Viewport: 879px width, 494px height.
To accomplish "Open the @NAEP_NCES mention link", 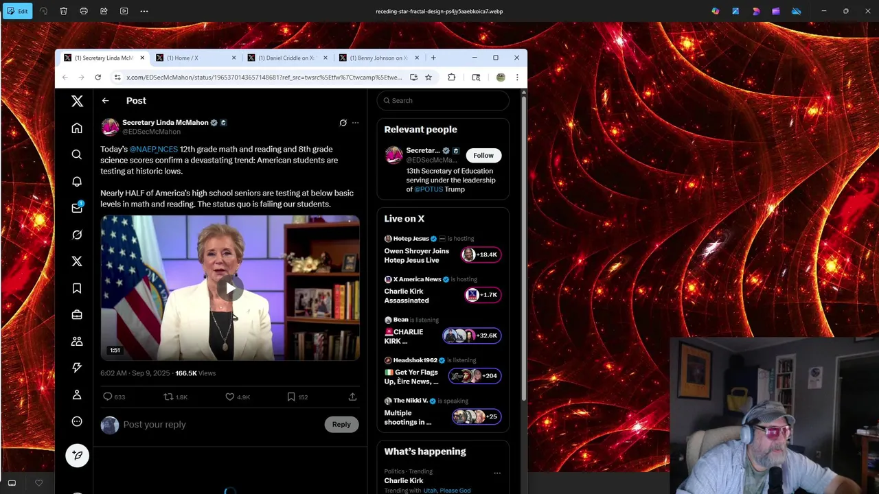I will coord(154,149).
